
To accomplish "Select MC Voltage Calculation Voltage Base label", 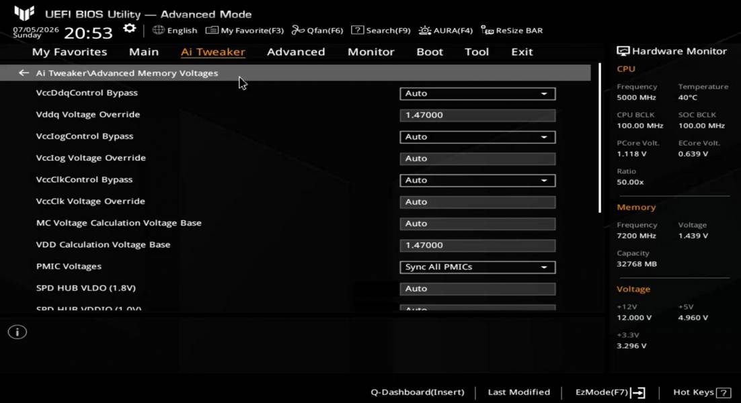I will pos(118,223).
